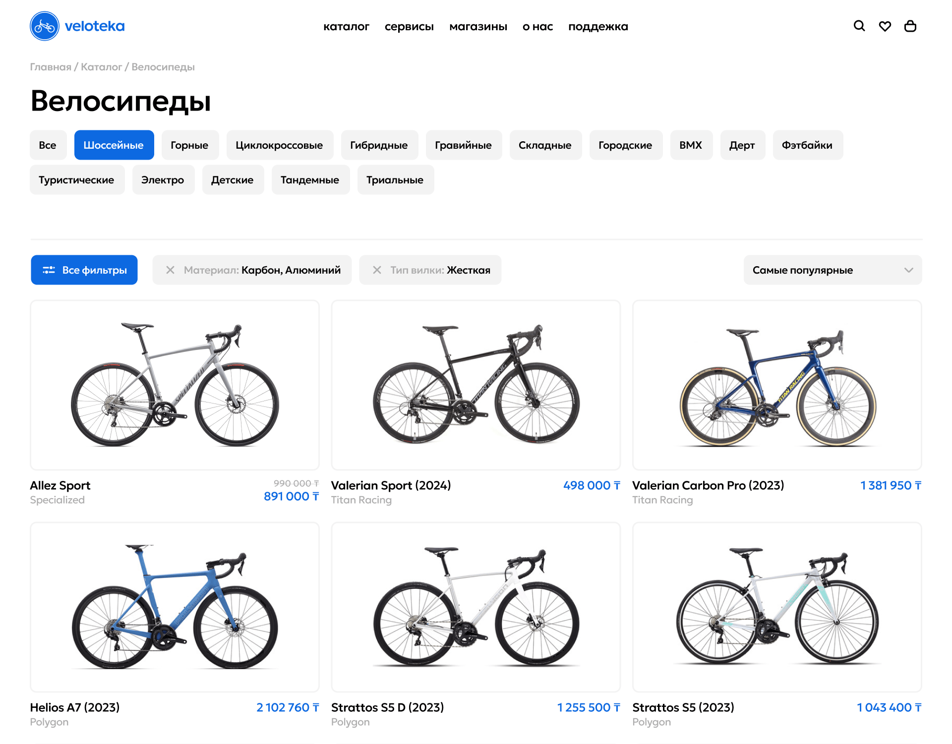The width and height of the screenshot is (952, 744).
Task: Open the shopping bag cart icon
Action: tap(910, 26)
